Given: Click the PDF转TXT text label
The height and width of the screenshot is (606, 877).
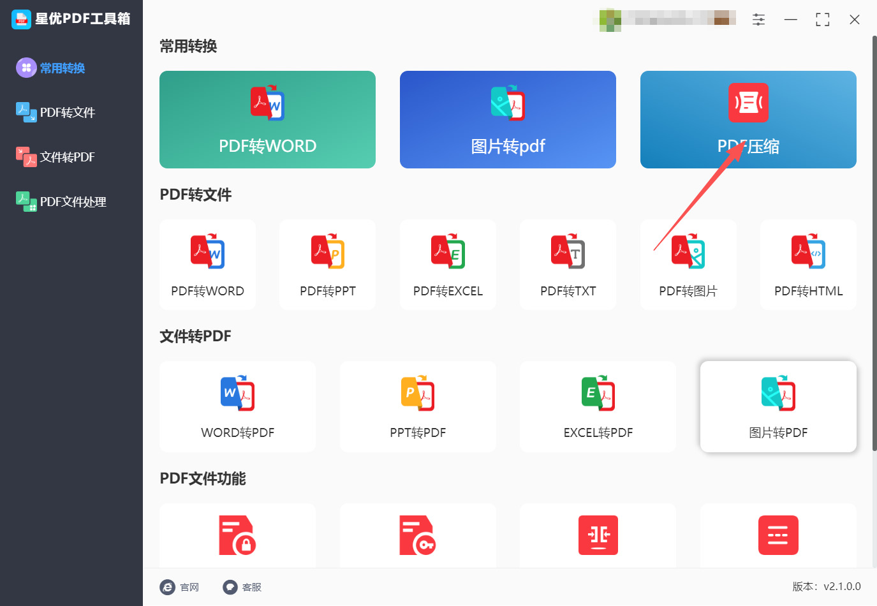Looking at the screenshot, I should (568, 292).
